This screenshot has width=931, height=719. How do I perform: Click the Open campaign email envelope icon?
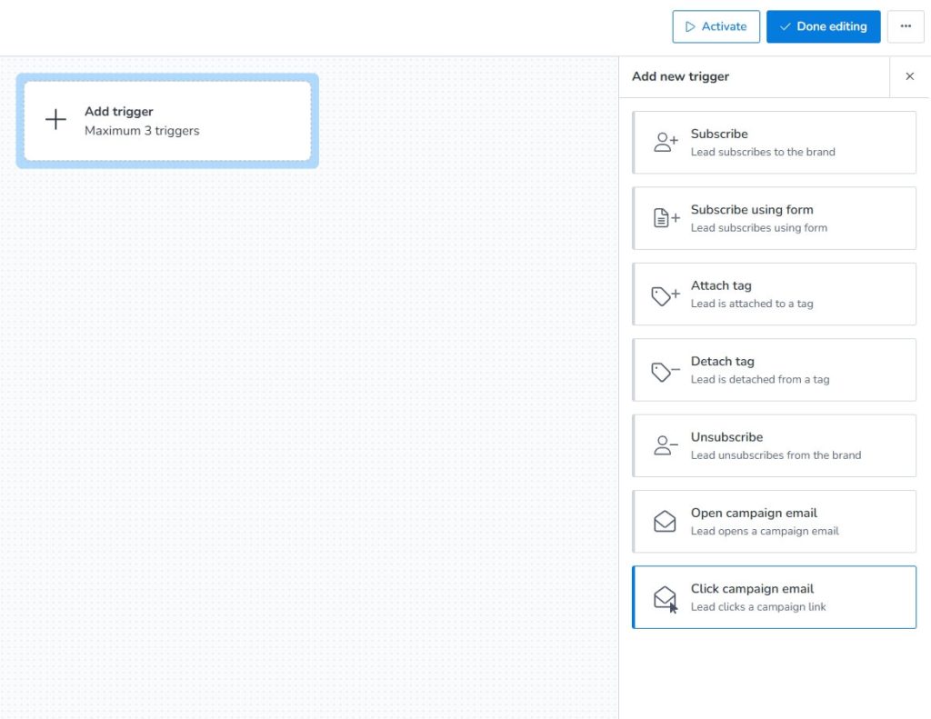click(666, 522)
